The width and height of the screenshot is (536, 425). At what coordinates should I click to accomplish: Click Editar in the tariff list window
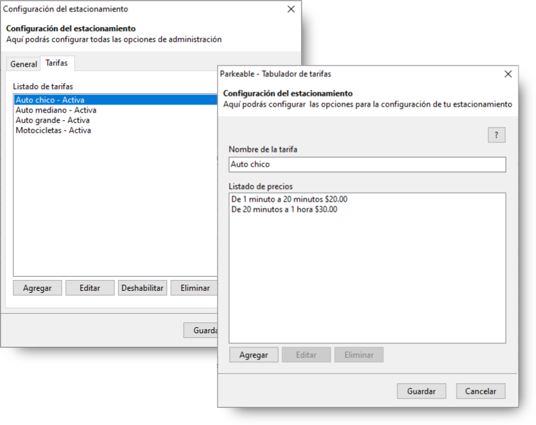[x=90, y=288]
